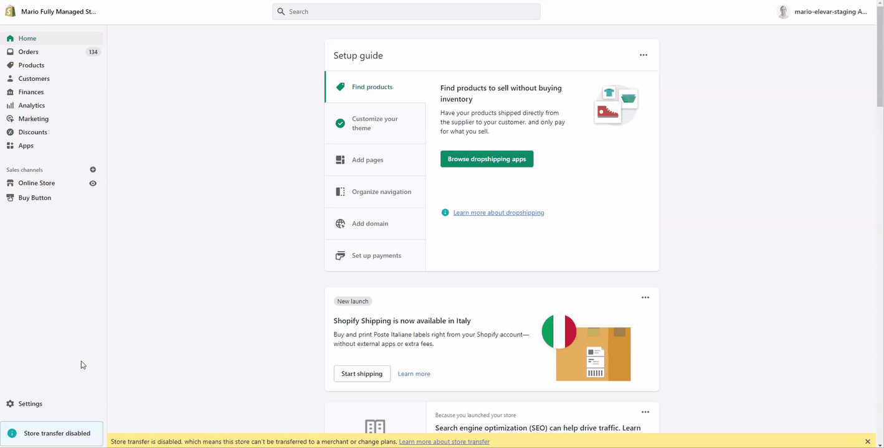Viewport: 884px width, 448px height.
Task: Click the account avatar picture
Action: click(x=784, y=12)
